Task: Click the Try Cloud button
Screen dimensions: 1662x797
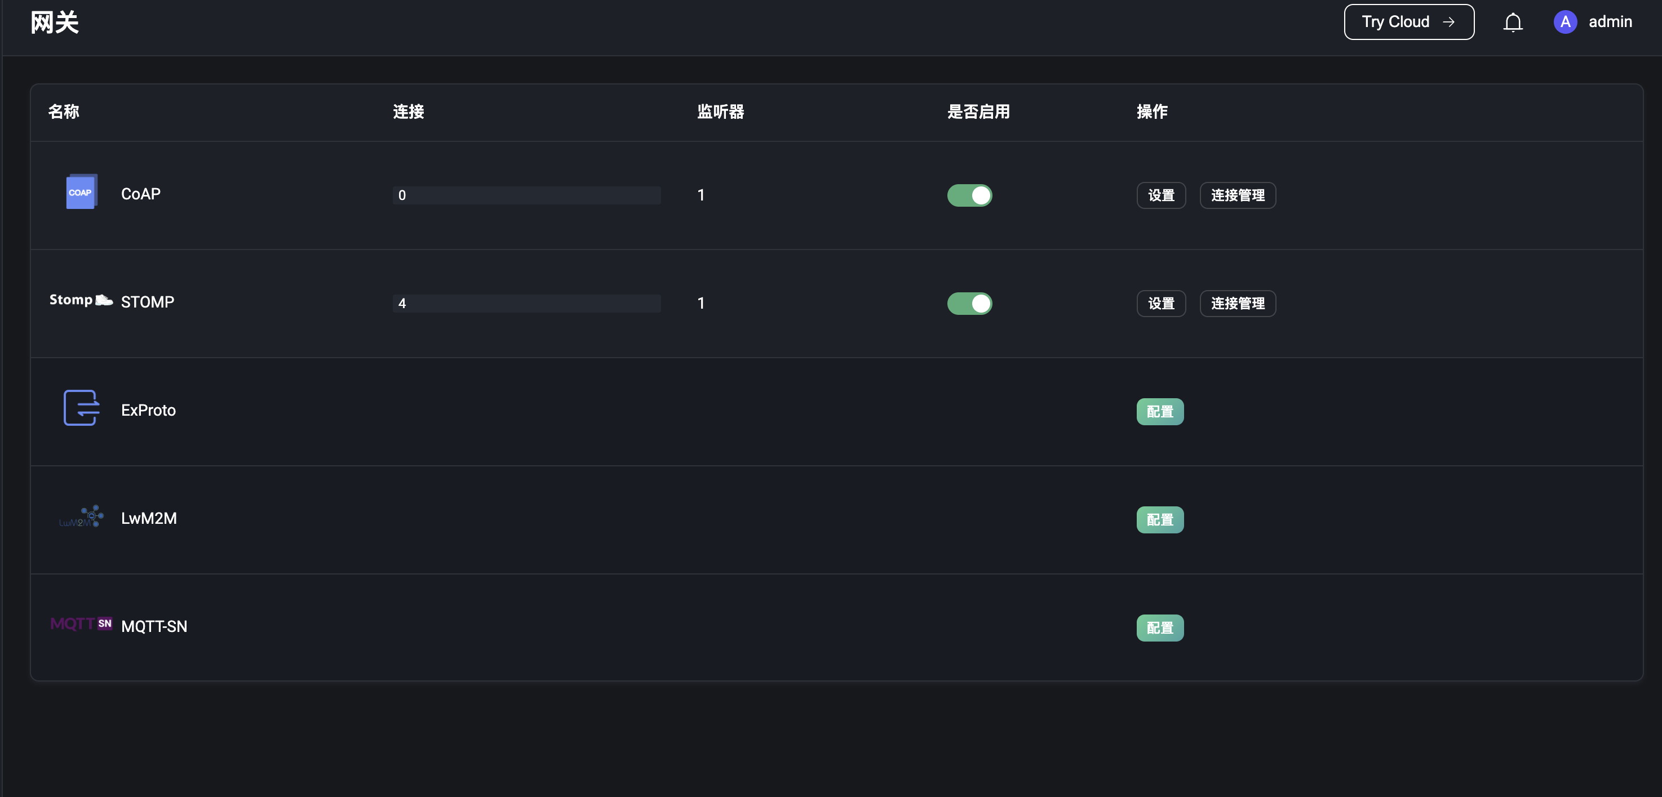Action: tap(1408, 21)
